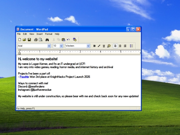Click the line 'Instagram: @ijusthavenoclue'
This screenshot has width=180, height=135.
tap(35, 90)
